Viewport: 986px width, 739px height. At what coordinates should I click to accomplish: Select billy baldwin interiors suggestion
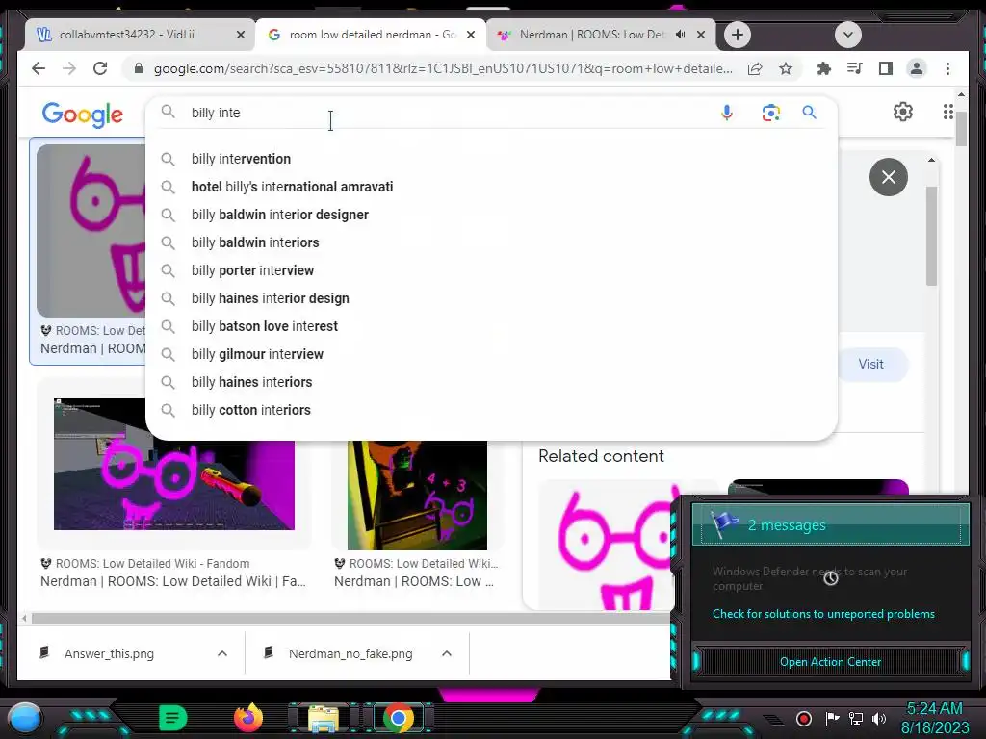491,242
